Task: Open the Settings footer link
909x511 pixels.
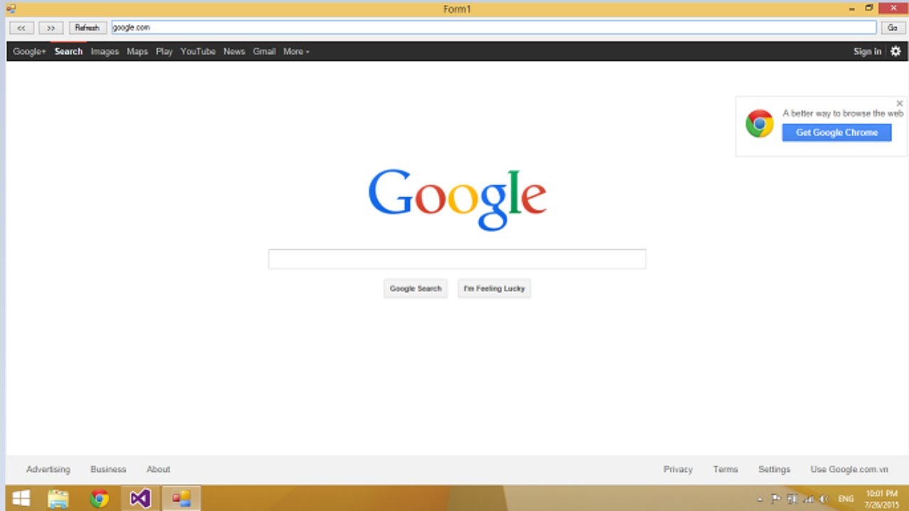Action: 774,469
